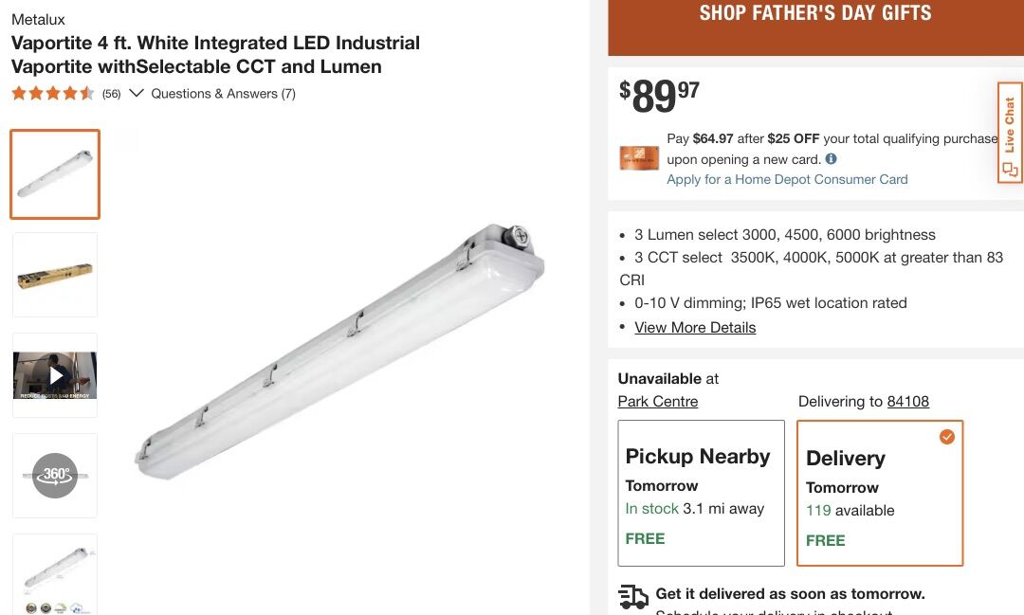Select the Delivery Tomorrow fulfillment option

click(880, 493)
